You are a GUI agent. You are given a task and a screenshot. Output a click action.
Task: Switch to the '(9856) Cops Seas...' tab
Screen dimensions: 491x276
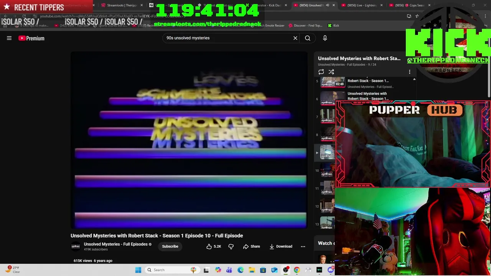410,5
